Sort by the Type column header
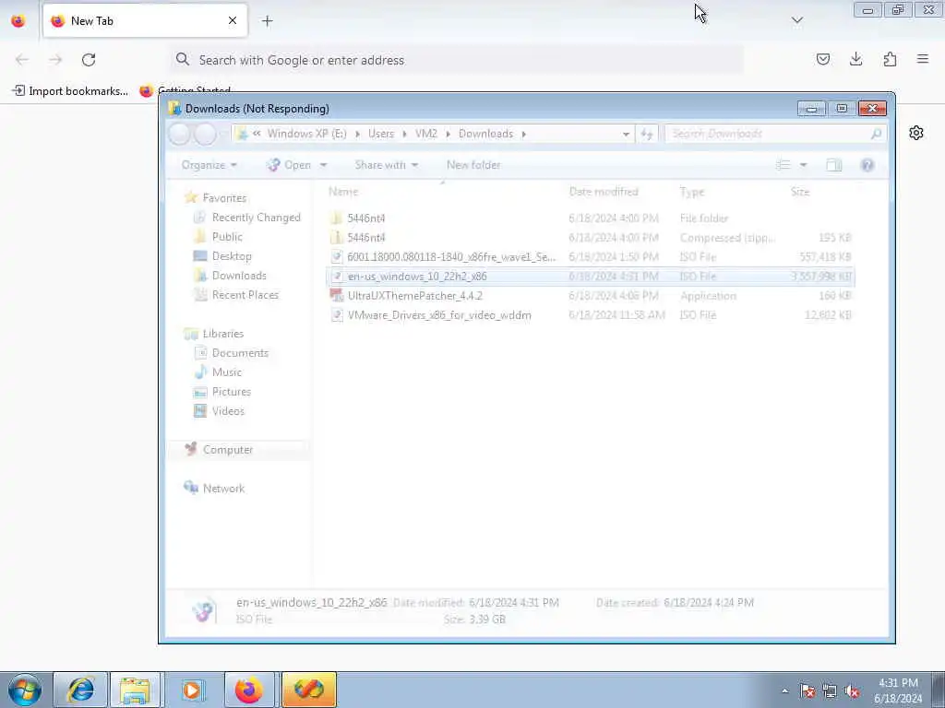This screenshot has height=708, width=945. 692,192
